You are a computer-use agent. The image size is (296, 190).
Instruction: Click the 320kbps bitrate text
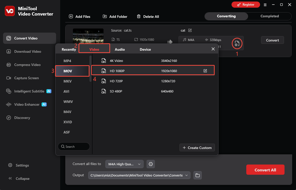coord(215,40)
